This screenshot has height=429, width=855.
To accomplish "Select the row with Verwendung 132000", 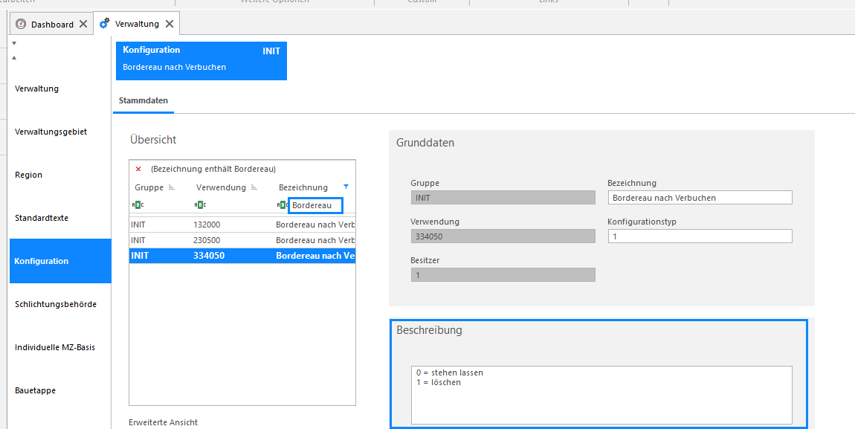I will coord(242,225).
